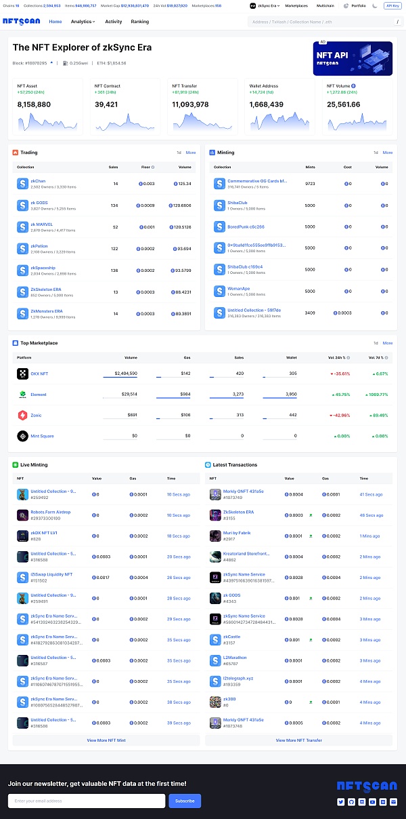The width and height of the screenshot is (406, 819).
Task: Click the zk GODS collection icon
Action: pyautogui.click(x=22, y=205)
